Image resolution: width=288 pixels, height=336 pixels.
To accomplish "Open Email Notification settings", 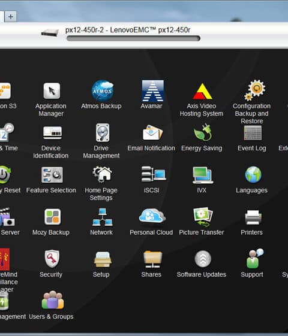I will [x=152, y=133].
